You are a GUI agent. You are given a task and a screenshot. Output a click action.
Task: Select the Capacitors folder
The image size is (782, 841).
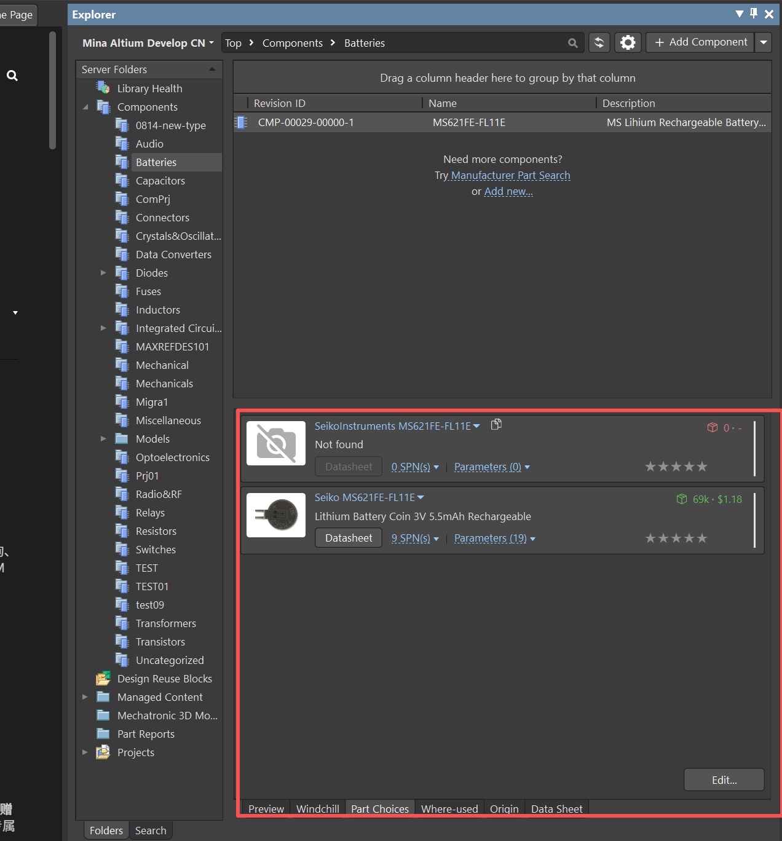click(160, 181)
